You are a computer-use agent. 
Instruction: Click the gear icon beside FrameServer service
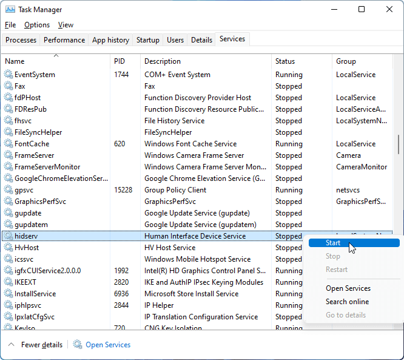[8, 155]
